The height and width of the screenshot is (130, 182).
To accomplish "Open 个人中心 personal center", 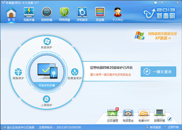I will click(x=118, y=14).
